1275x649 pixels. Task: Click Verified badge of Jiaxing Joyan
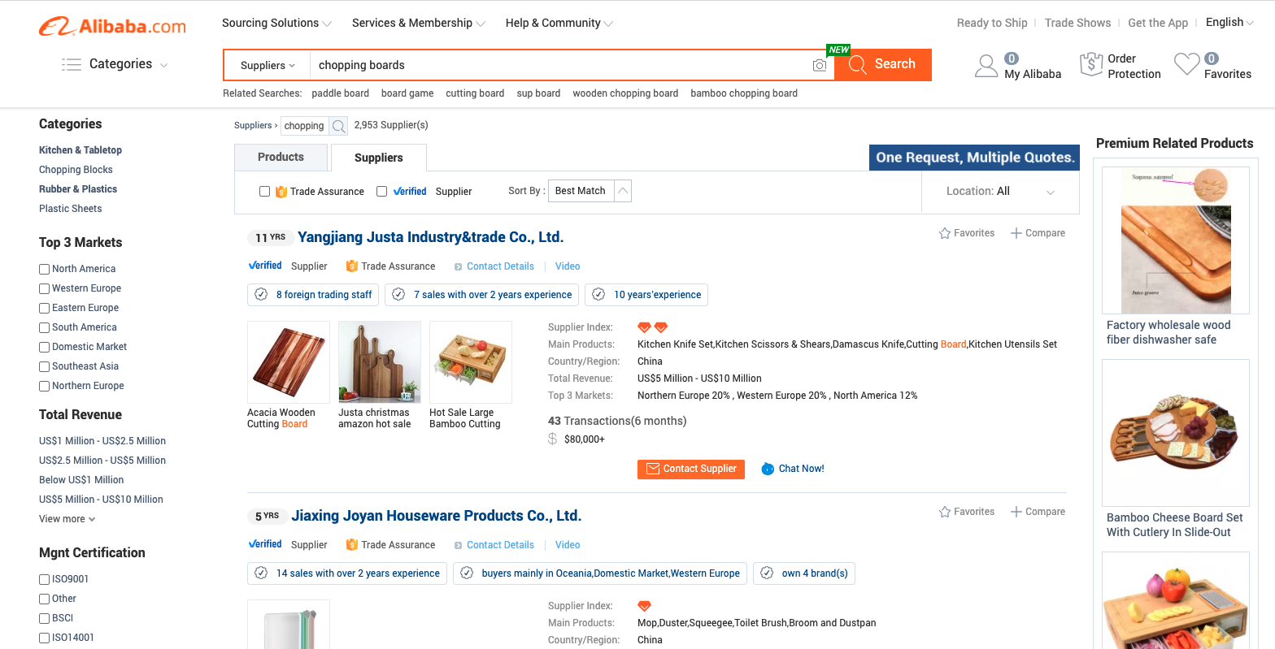tap(265, 544)
